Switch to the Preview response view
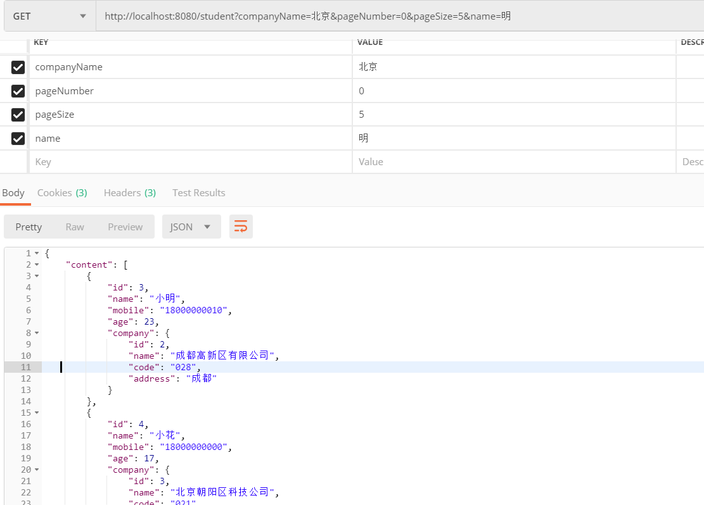704x505 pixels. [125, 227]
